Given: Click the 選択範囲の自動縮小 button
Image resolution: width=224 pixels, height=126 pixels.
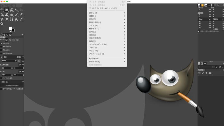Looking at the screenshot, I should (x=12, y=86).
